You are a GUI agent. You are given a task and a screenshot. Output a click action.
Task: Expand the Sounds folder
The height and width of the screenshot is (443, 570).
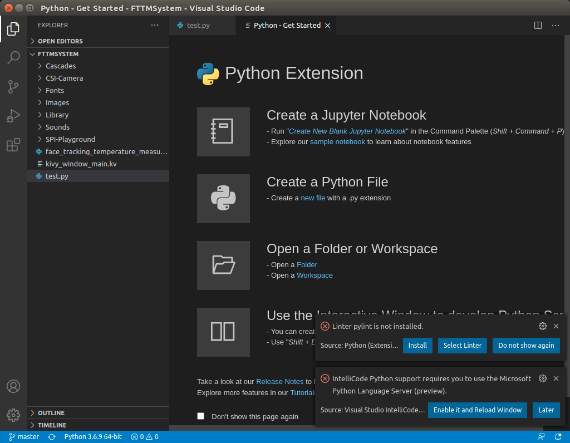coord(98,127)
